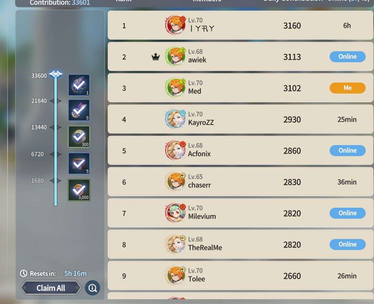Click the Online badge on awiek's row

(347, 57)
